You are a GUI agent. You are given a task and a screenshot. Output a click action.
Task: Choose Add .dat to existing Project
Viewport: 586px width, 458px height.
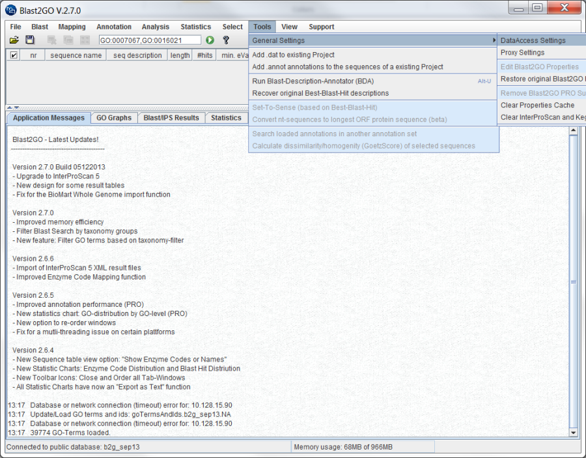374,55
